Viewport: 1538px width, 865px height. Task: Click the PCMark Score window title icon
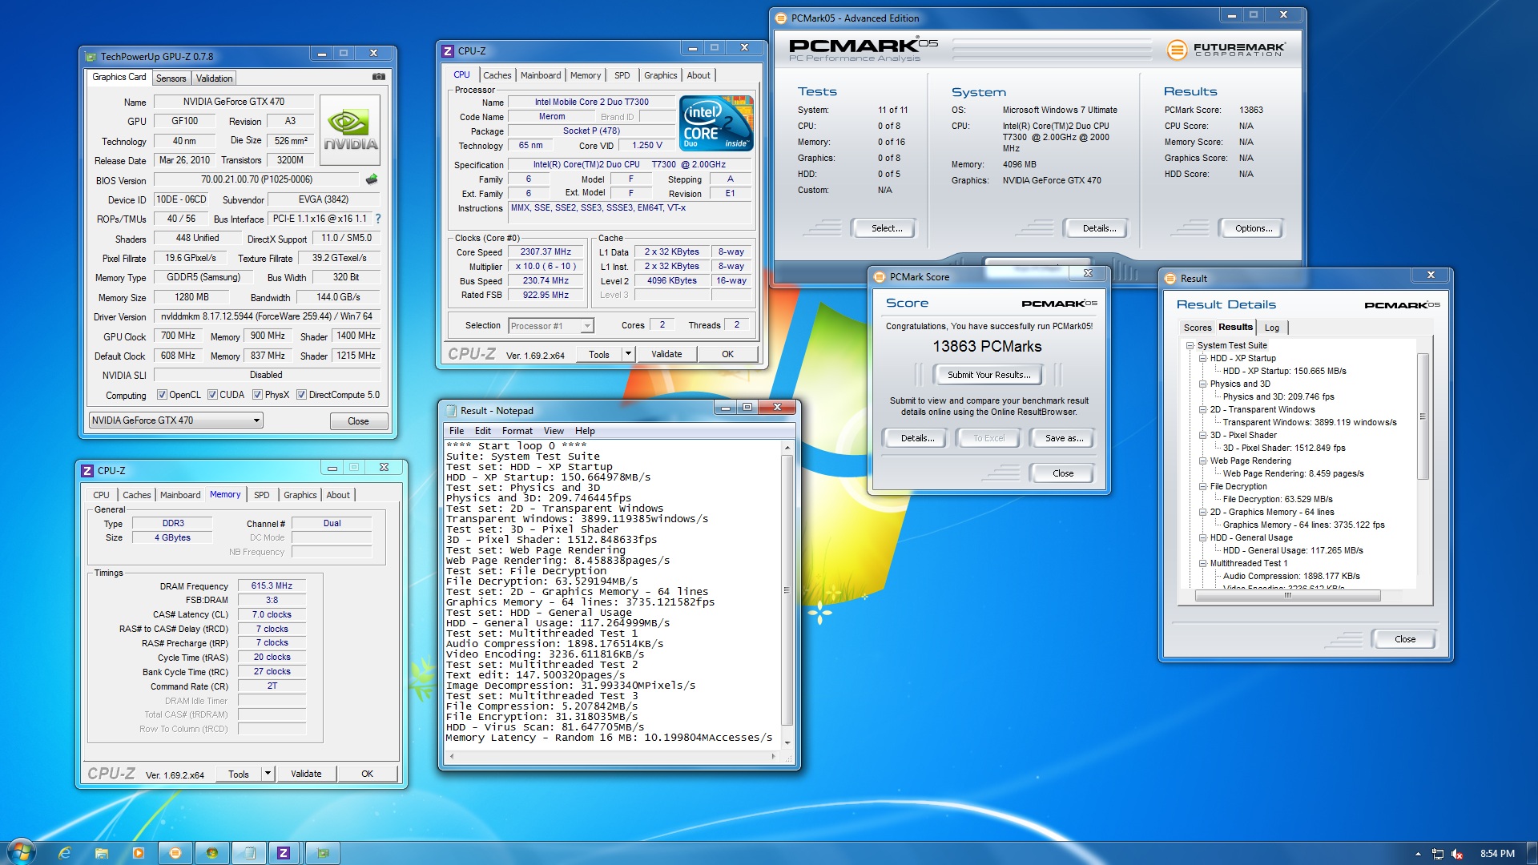point(880,277)
